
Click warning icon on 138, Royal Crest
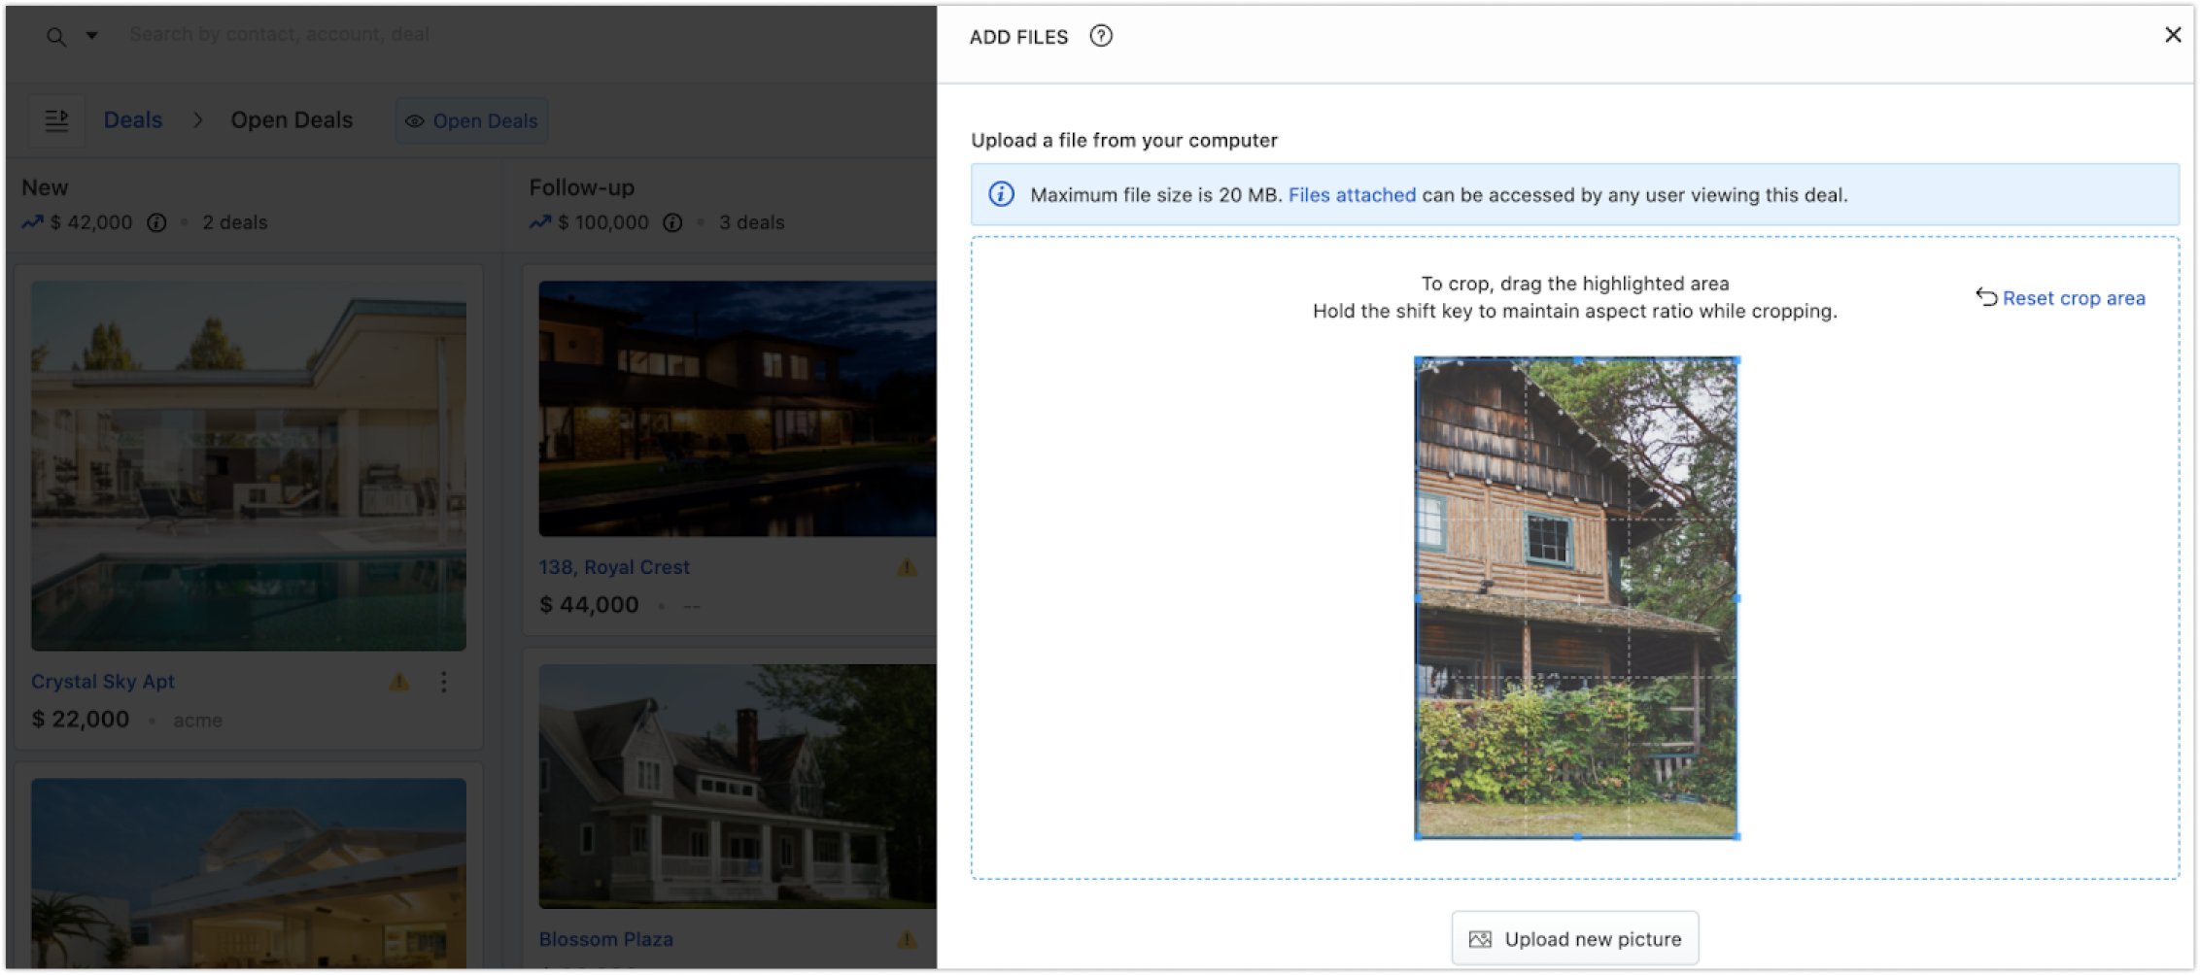point(907,567)
